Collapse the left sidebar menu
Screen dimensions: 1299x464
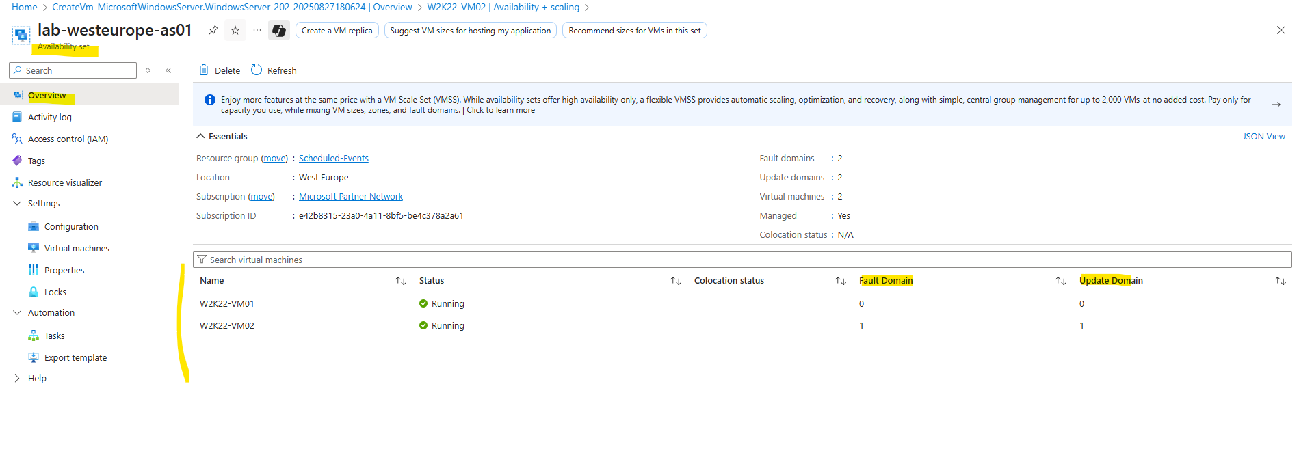click(x=168, y=70)
